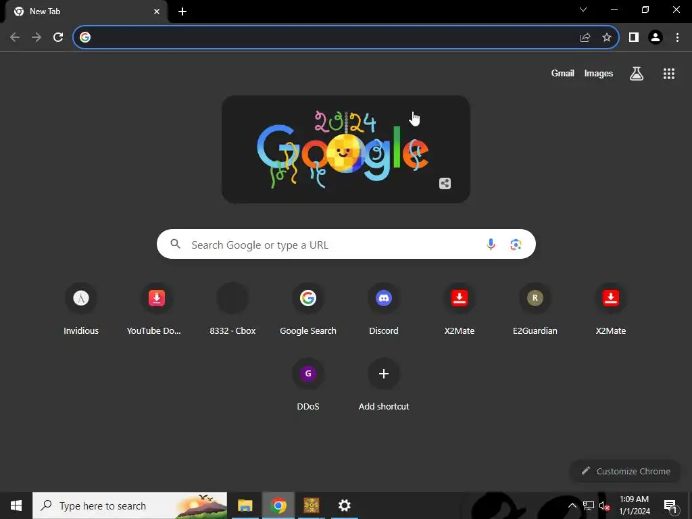This screenshot has width=692, height=519.
Task: Open the Chrome three-dot menu
Action: pyautogui.click(x=677, y=38)
